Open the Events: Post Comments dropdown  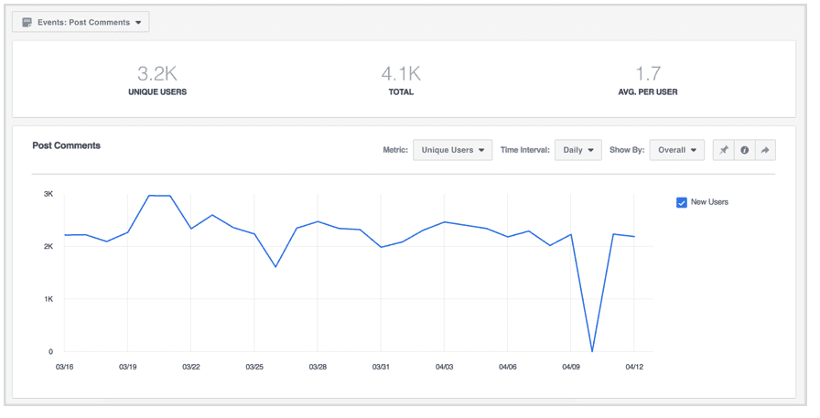point(81,22)
